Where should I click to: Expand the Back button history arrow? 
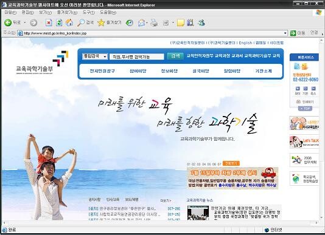(25, 22)
